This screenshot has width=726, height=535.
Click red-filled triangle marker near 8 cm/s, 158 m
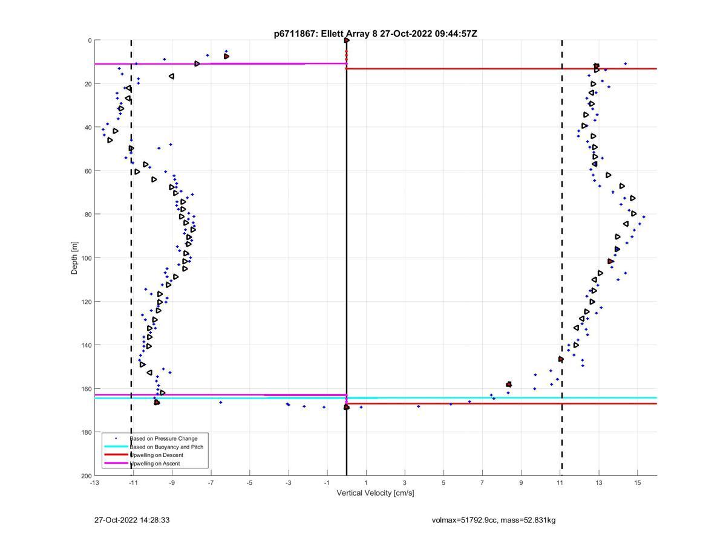coord(509,384)
